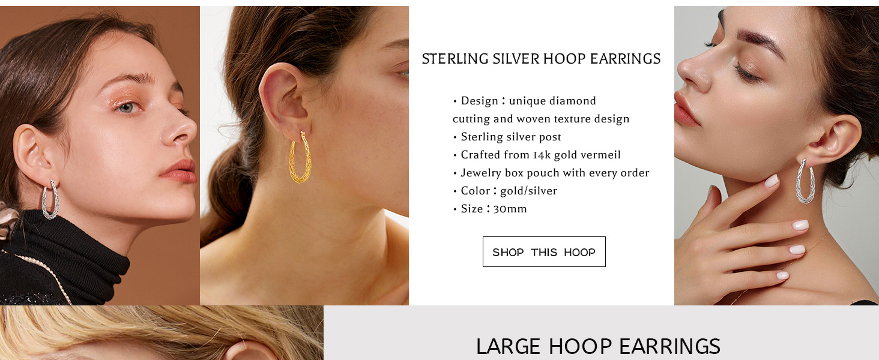Click the blonde hair photo at the bottom
This screenshot has height=360, width=879.
tap(162, 333)
